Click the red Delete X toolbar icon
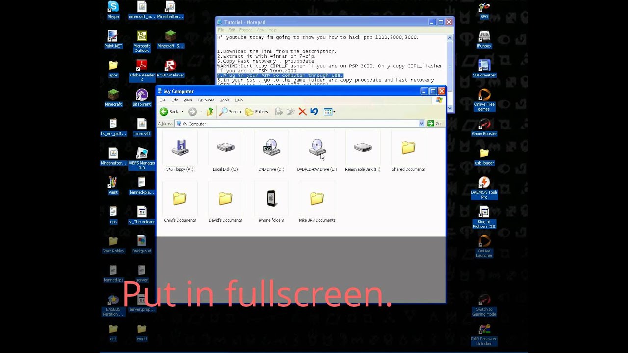The width and height of the screenshot is (628, 353). 302,112
